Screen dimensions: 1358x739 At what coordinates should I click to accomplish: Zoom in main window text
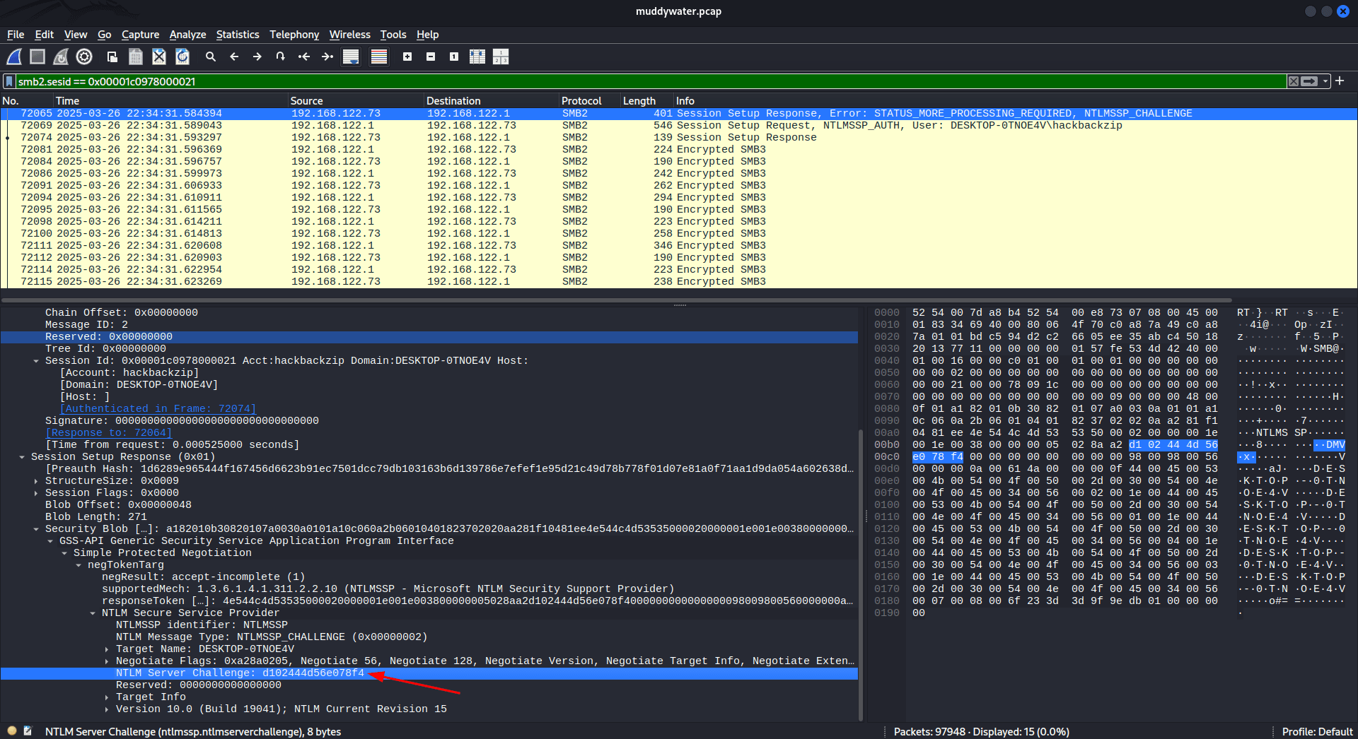coord(407,57)
